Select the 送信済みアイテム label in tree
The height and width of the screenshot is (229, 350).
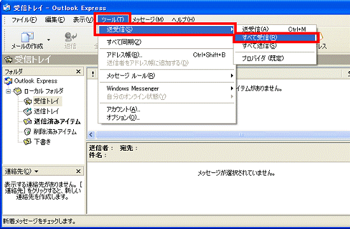pos(57,121)
